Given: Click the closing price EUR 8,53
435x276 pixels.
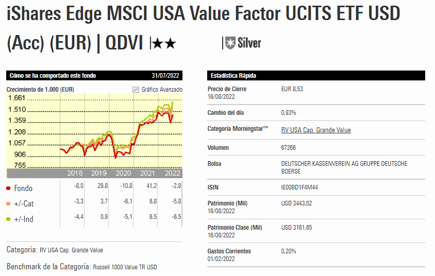Looking at the screenshot, I should 292,89.
